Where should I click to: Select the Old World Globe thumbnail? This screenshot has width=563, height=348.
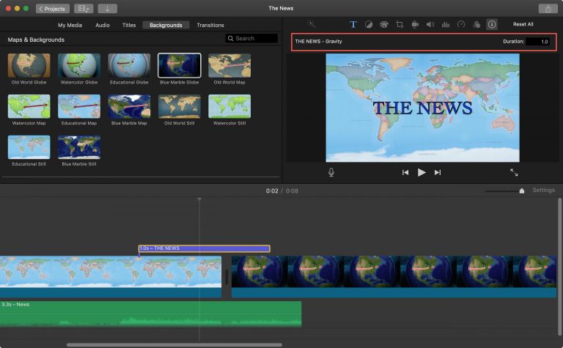(29, 66)
